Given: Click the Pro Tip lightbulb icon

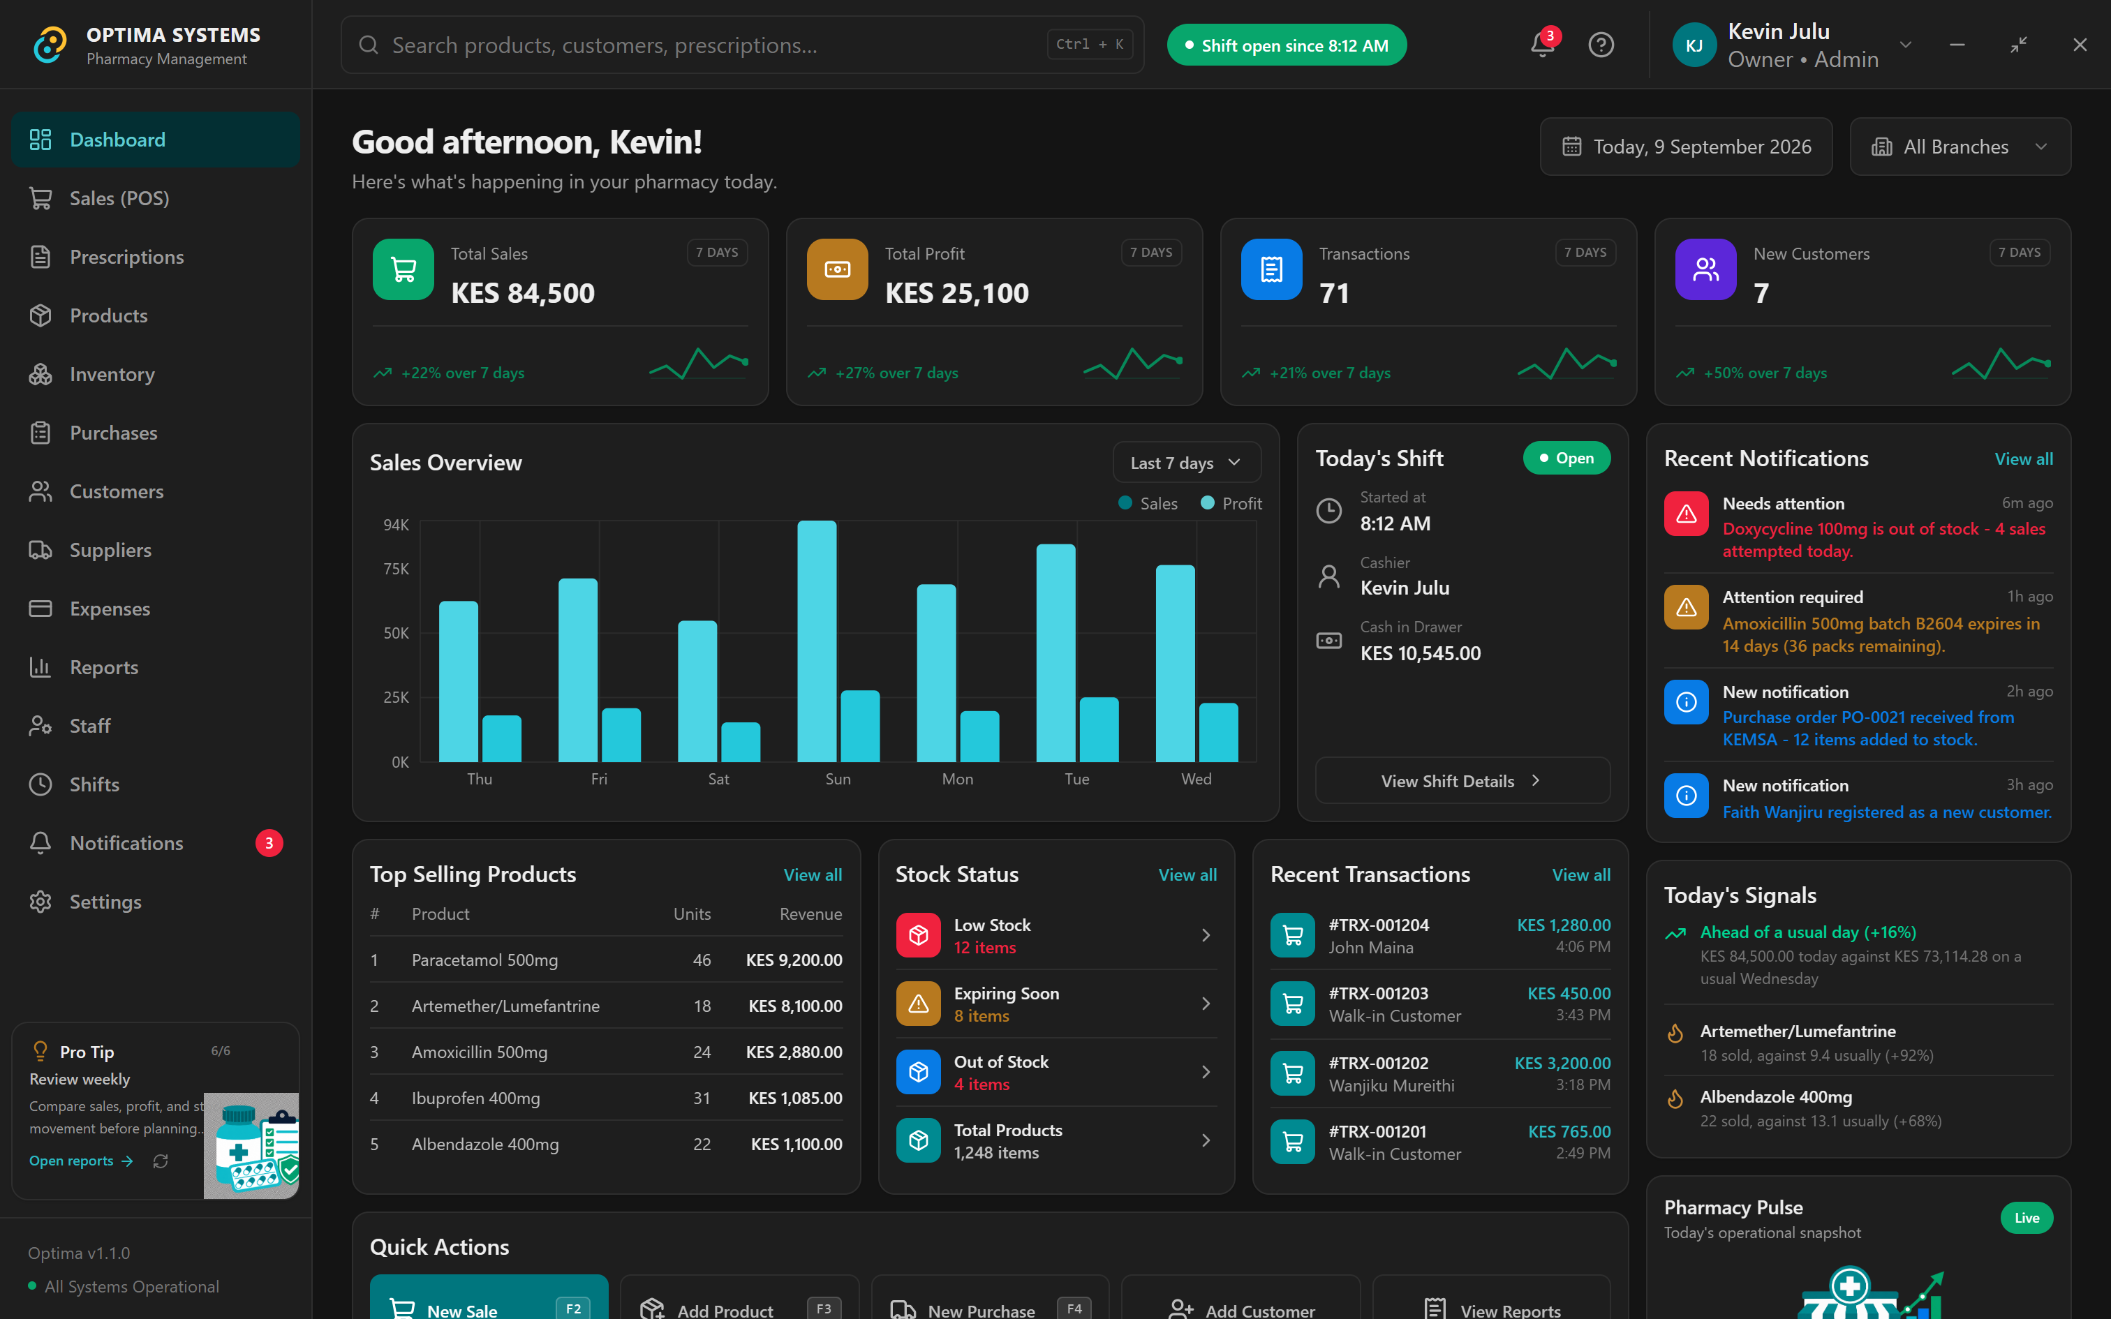Looking at the screenshot, I should (x=40, y=1051).
